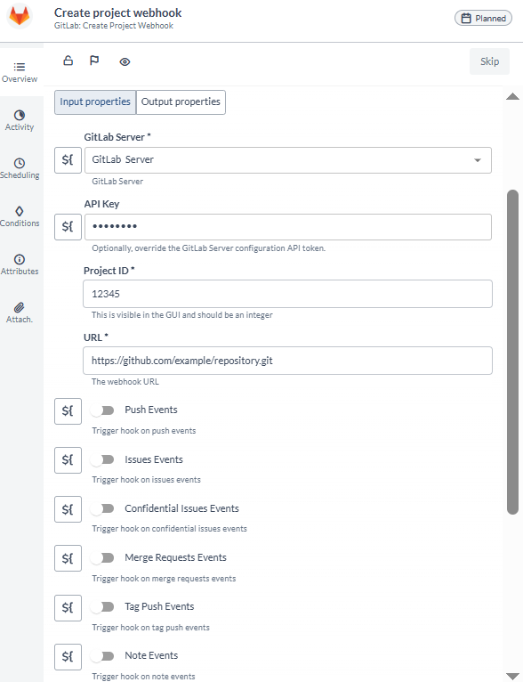Viewport: 523px width, 682px height.
Task: Click the flag icon in toolbar
Action: [94, 61]
